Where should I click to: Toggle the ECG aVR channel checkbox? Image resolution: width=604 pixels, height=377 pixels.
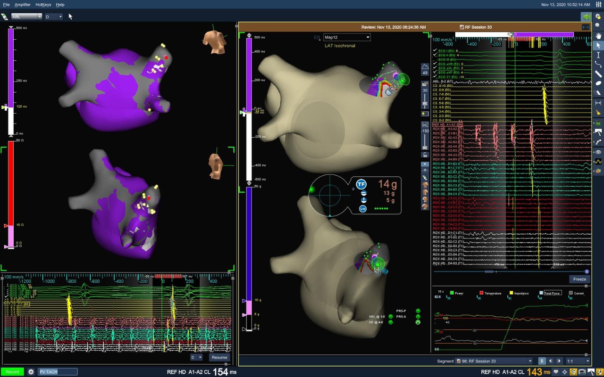point(435,64)
